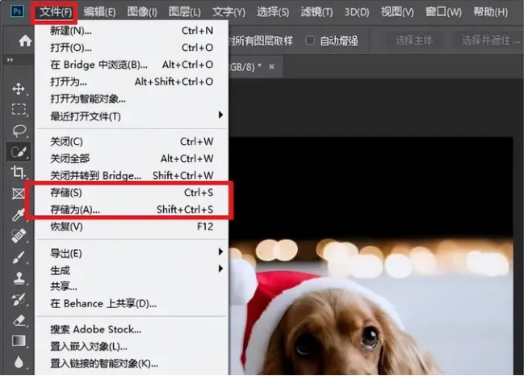Choose 关闭全部 menu entry
Image resolution: width=524 pixels, height=376 pixels.
[x=132, y=158]
